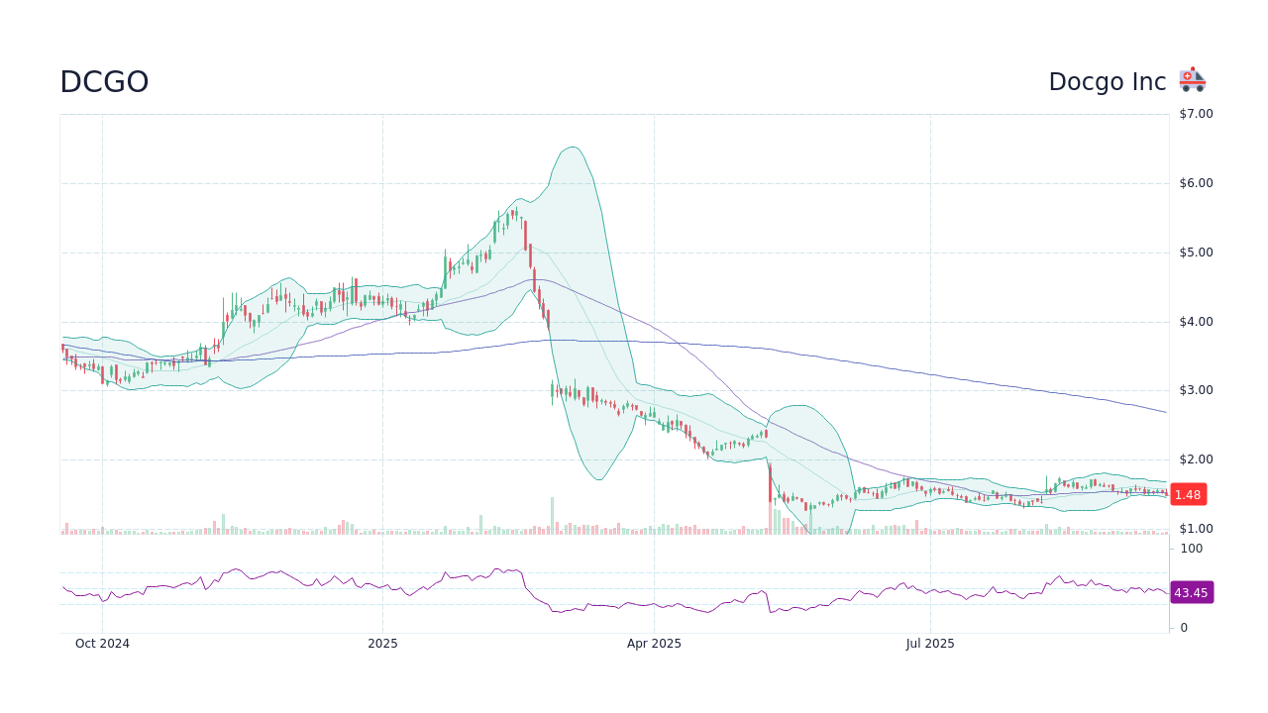Screen dimensions: 1268x713
Task: Select the peak candlestick near $6.00
Action: coord(514,213)
